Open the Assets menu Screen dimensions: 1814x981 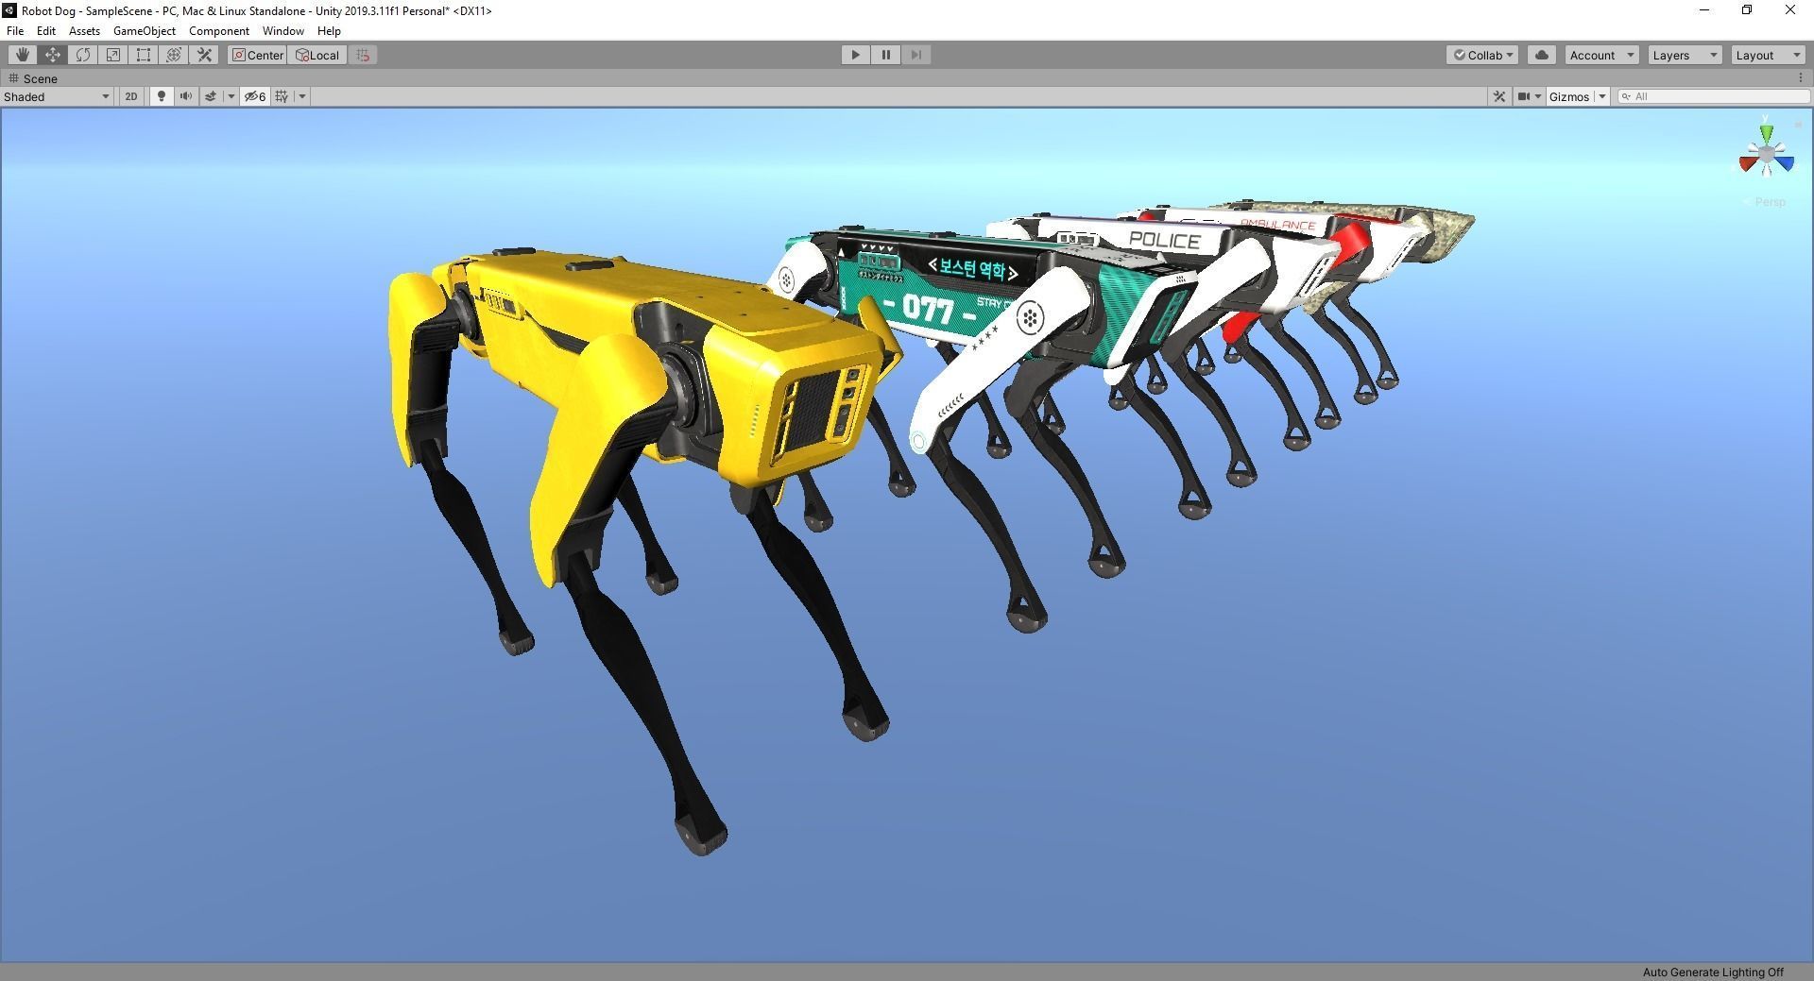tap(84, 30)
